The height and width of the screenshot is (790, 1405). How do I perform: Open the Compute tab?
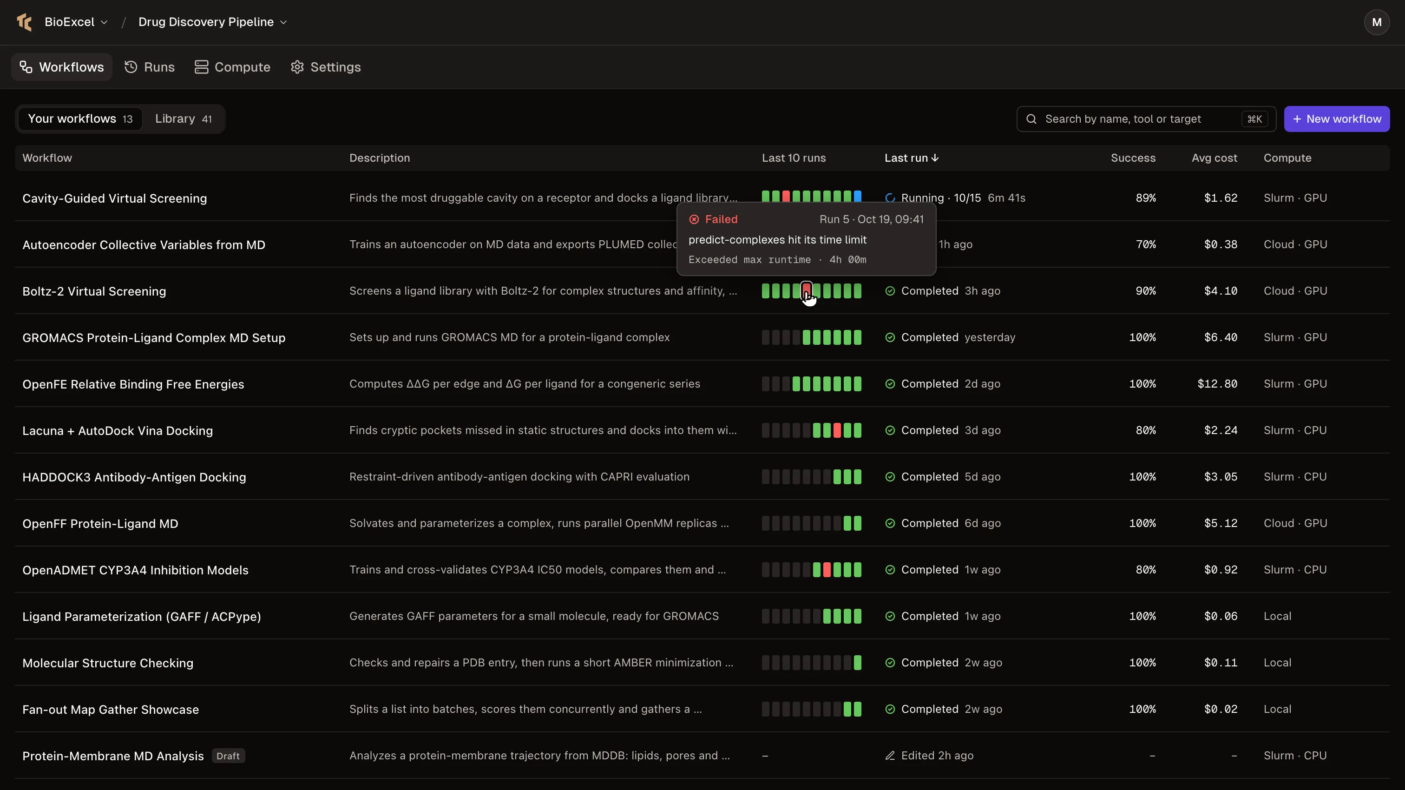pyautogui.click(x=233, y=67)
